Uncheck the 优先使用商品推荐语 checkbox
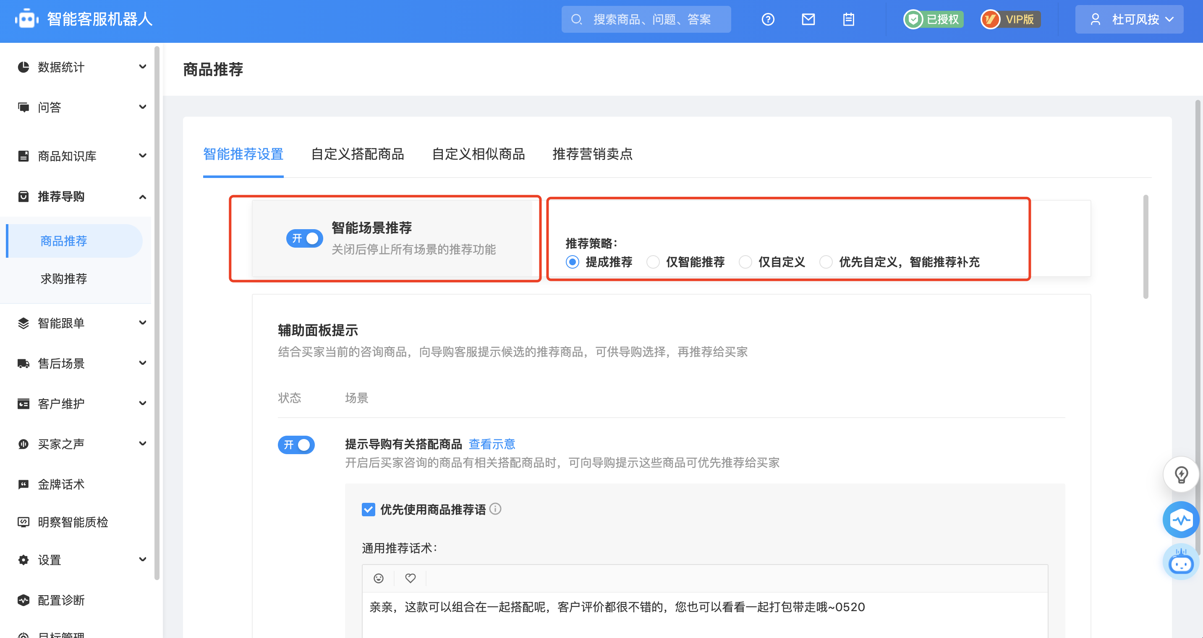The image size is (1203, 638). 368,509
